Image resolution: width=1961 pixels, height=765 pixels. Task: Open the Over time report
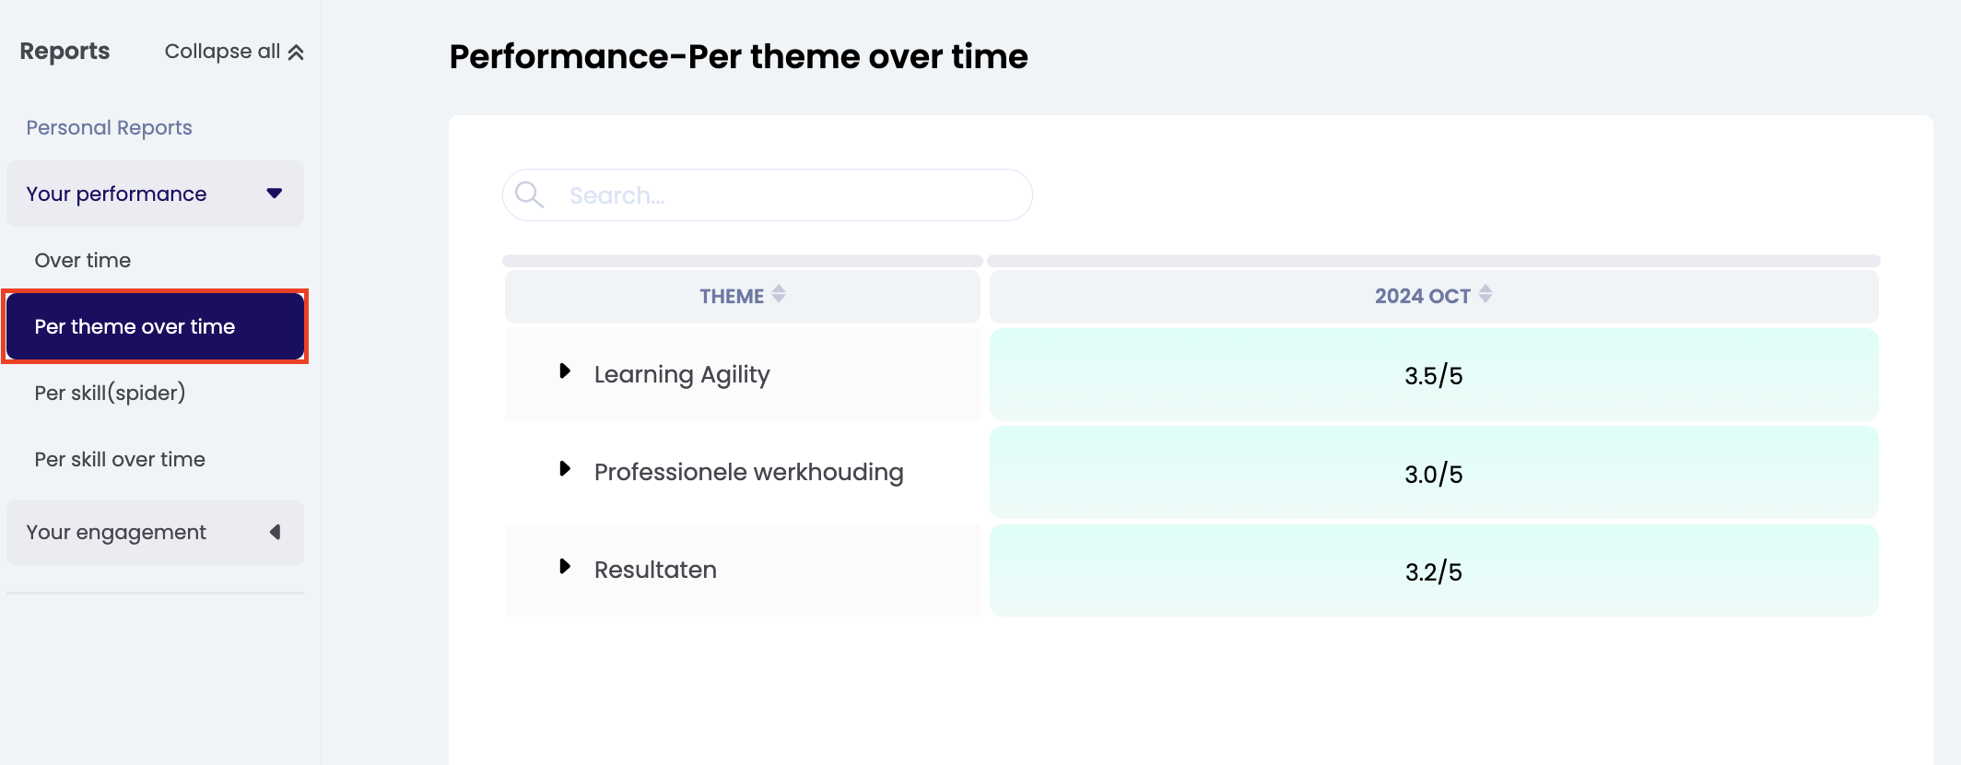point(83,261)
